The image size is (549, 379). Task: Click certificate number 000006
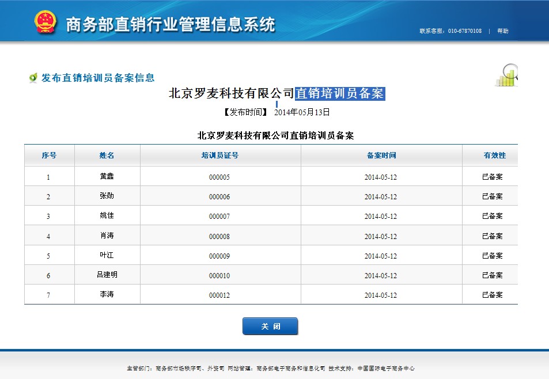(219, 196)
